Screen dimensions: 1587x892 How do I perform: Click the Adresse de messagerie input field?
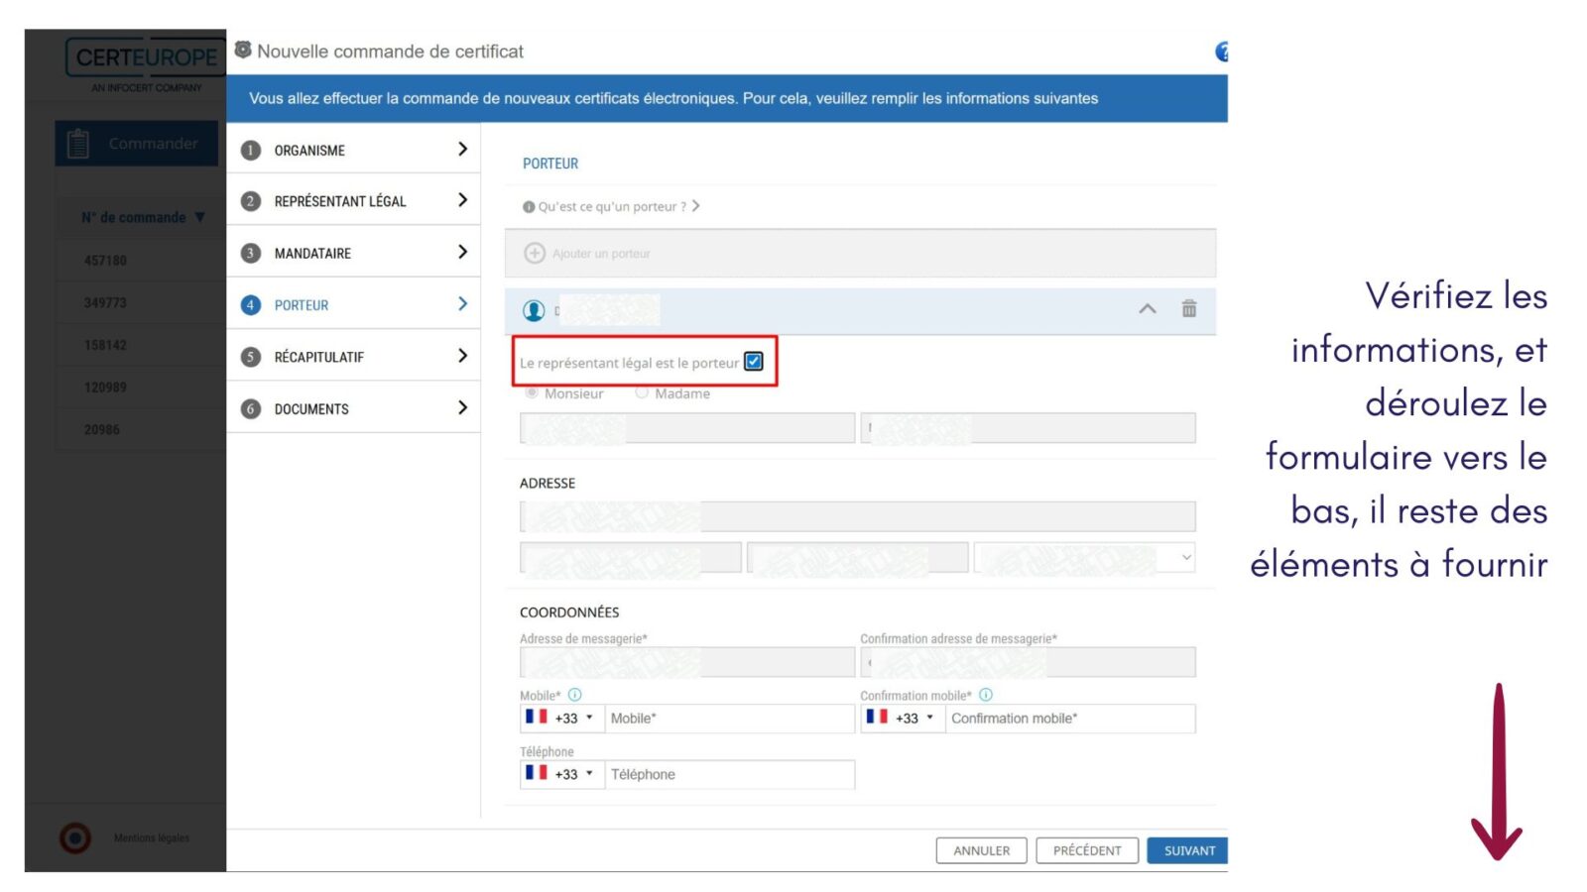point(686,662)
